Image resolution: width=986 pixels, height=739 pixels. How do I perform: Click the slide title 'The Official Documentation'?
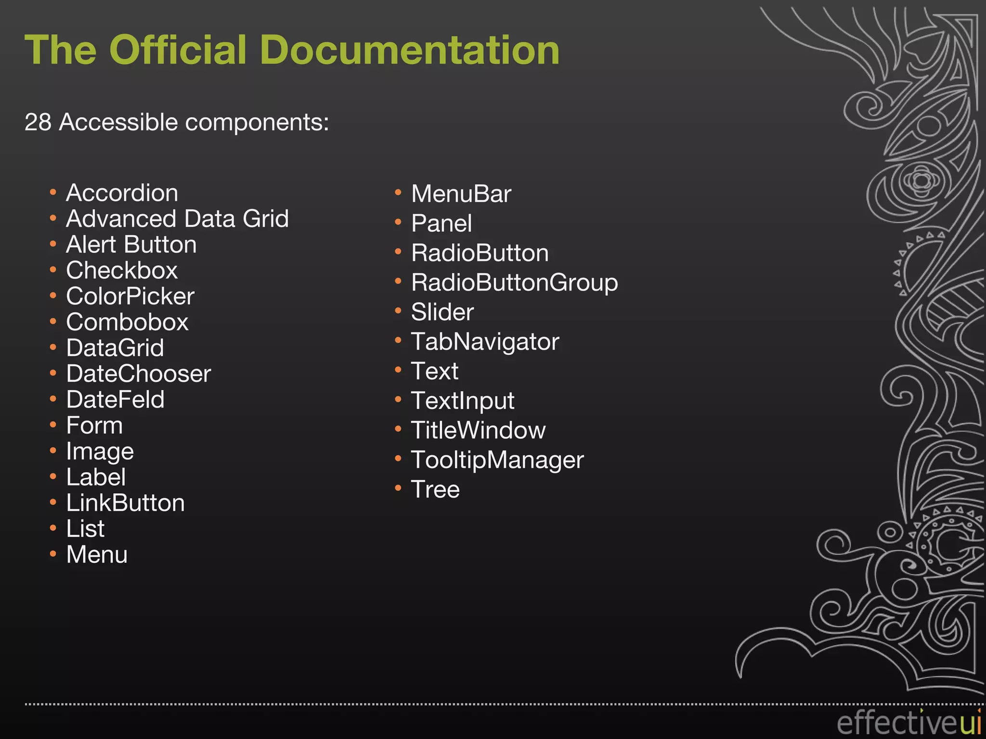tap(292, 50)
